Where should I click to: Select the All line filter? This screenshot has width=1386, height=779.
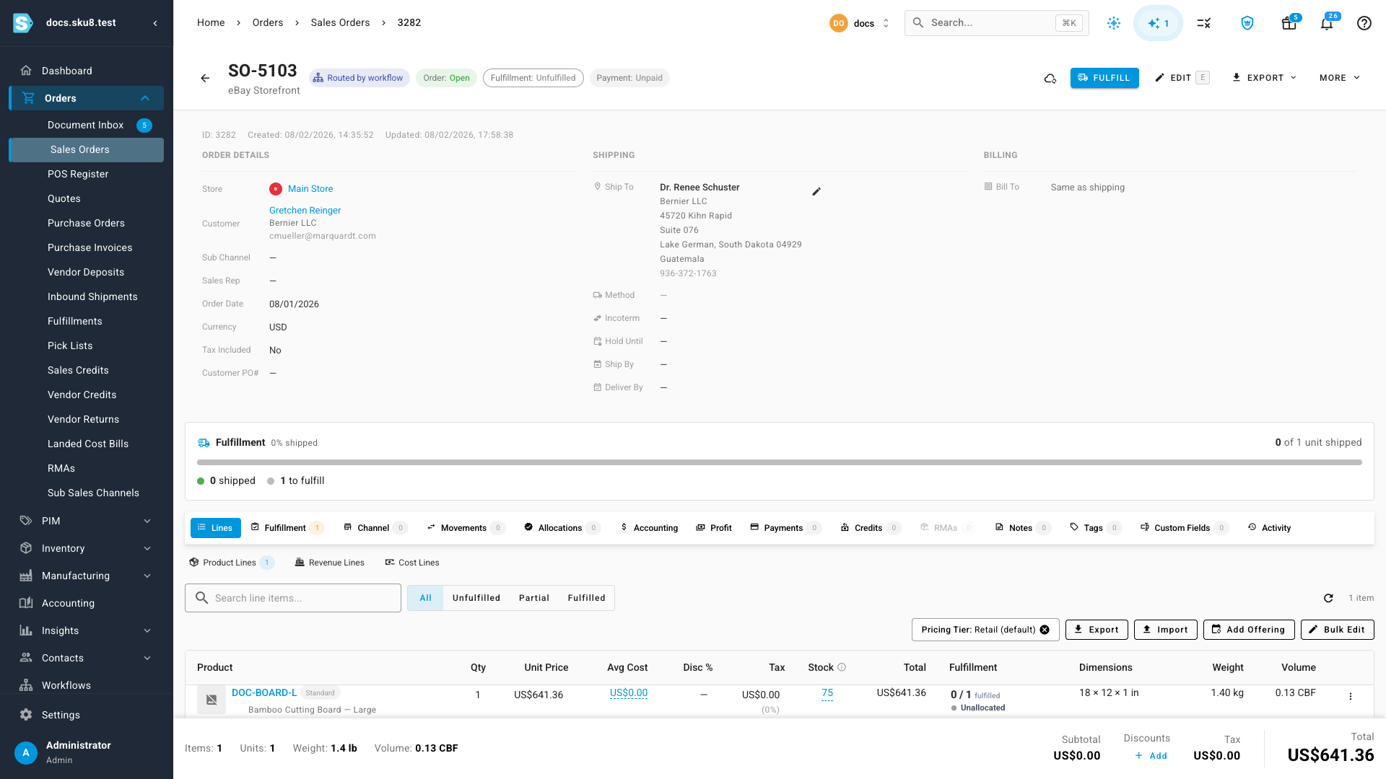426,598
